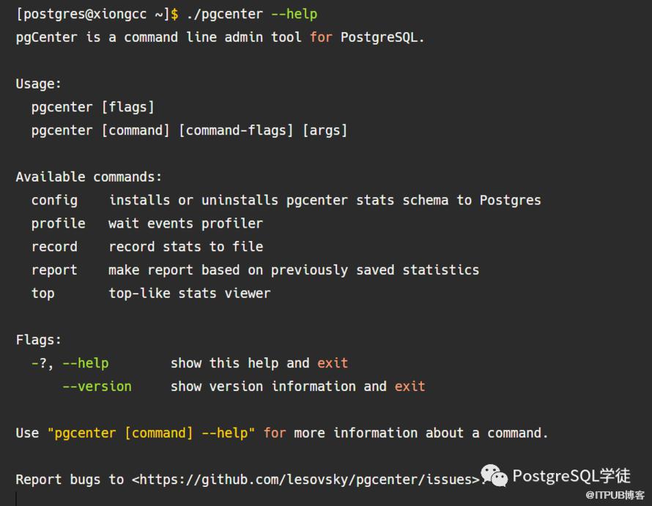
Task: Click the "@ITPUB博客" watermark label
Action: [x=614, y=496]
